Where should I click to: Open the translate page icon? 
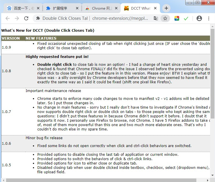[156, 18]
